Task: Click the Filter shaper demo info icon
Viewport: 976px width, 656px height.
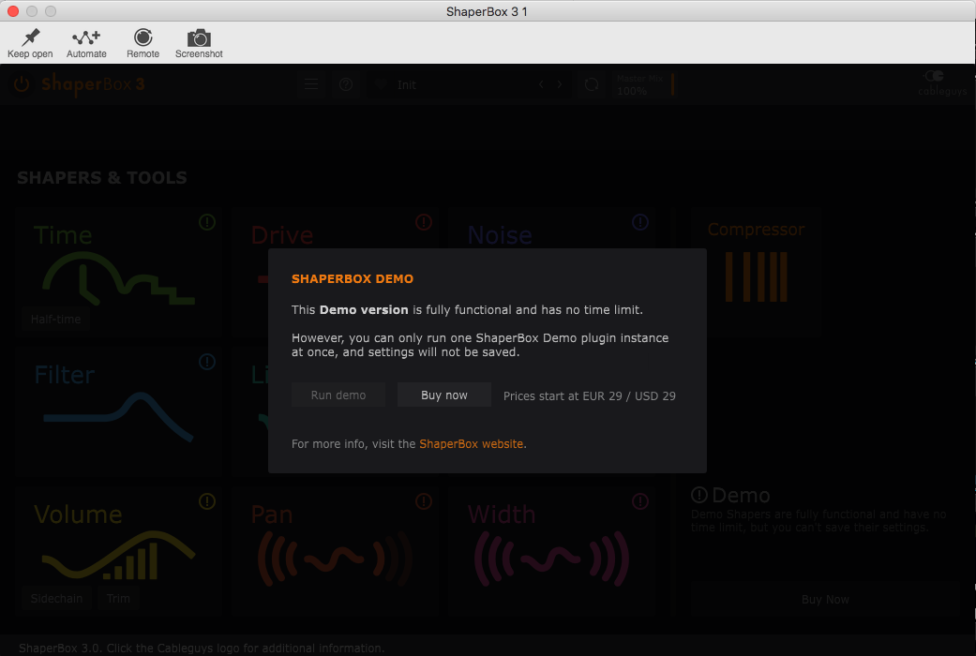Action: pos(207,362)
